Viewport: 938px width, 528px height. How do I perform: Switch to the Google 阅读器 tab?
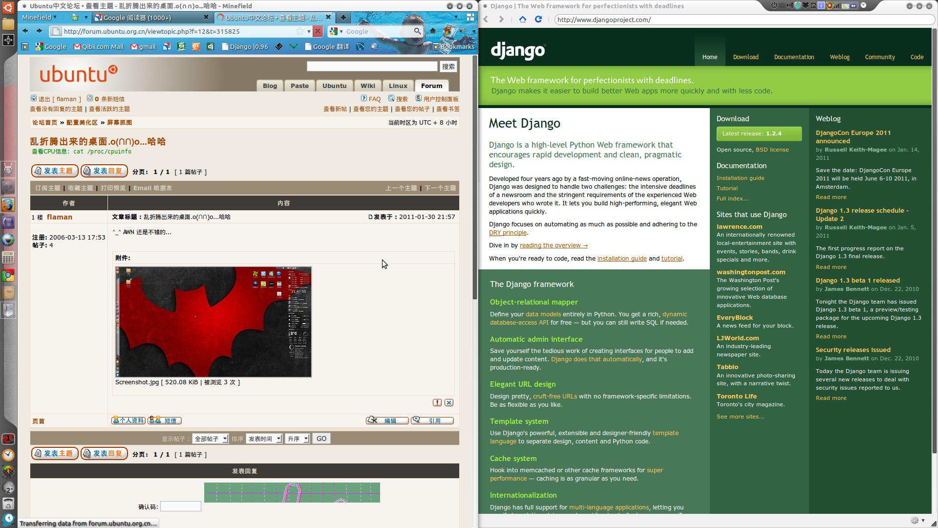click(151, 18)
